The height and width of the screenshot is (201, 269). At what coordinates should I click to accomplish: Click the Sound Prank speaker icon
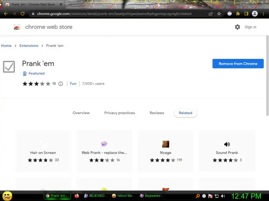pos(227,144)
